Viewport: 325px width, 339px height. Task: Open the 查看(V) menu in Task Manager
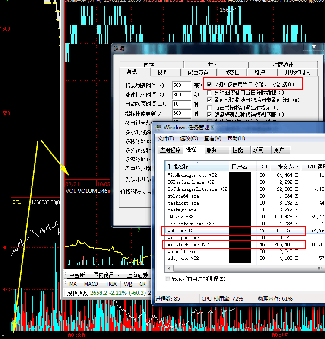point(212,138)
